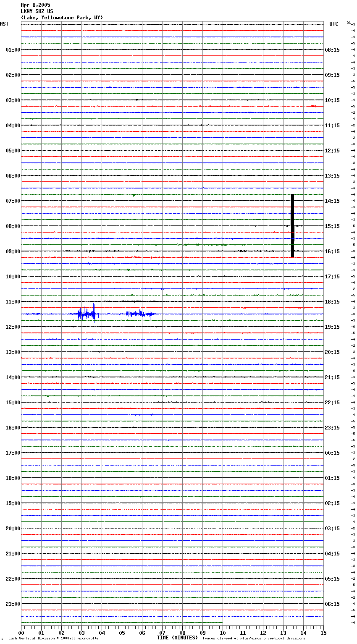
Task: Click the 00:15 UTC time label
Action: [x=332, y=453]
